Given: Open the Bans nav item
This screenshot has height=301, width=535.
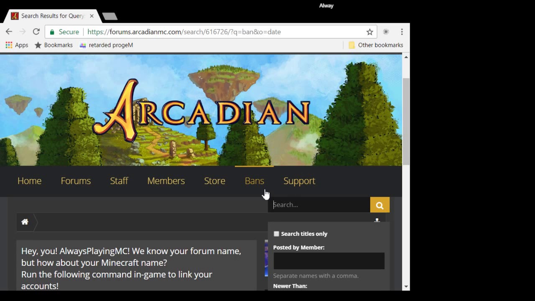Looking at the screenshot, I should (x=254, y=181).
